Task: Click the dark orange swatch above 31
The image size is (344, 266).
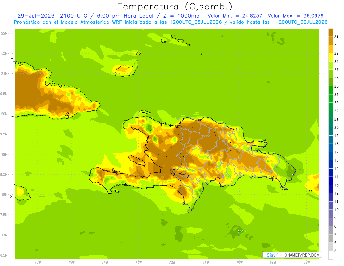Action: 331,33
